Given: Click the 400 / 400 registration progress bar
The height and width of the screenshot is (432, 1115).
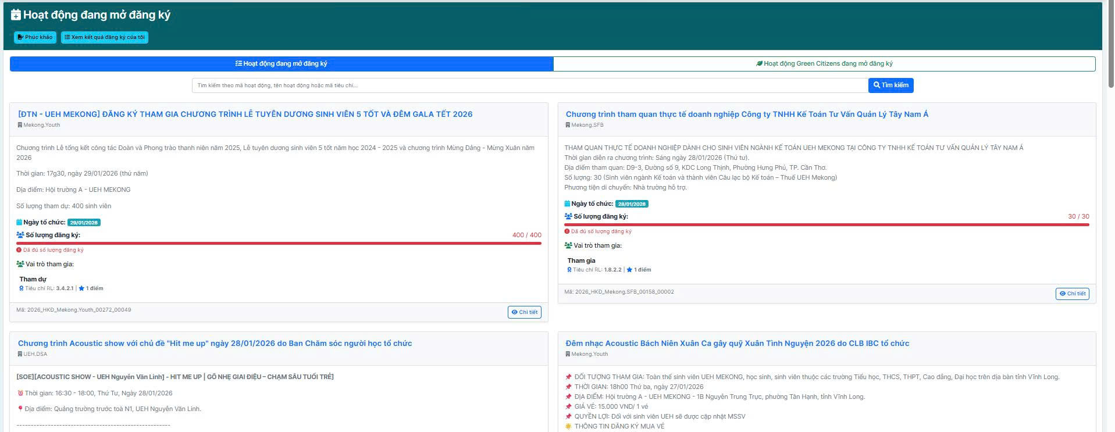Looking at the screenshot, I should pos(279,243).
